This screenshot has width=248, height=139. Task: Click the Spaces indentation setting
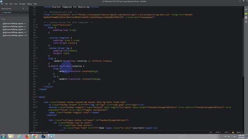(x=239, y=132)
